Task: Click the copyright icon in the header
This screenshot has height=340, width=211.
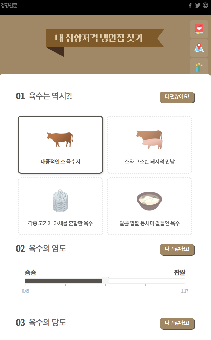Action: pos(206,5)
